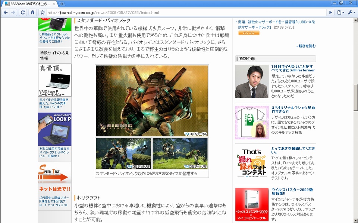Image resolution: width=358 pixels, height=223 pixels.
Task: Click the green laptop ad image at top
Action: coord(55,25)
